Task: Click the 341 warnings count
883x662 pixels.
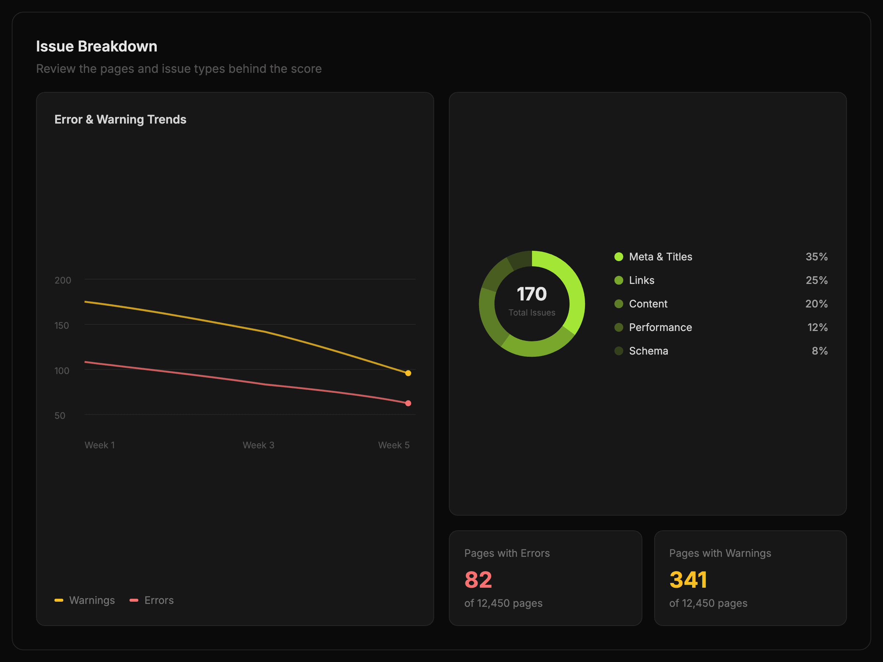Action: pyautogui.click(x=688, y=579)
